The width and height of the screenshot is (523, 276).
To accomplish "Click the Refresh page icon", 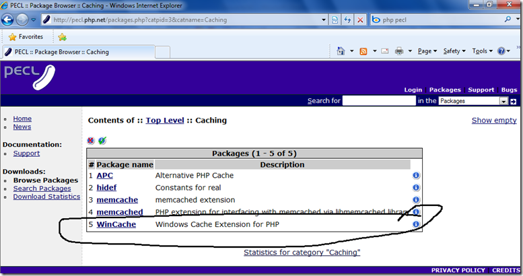I will [347, 20].
